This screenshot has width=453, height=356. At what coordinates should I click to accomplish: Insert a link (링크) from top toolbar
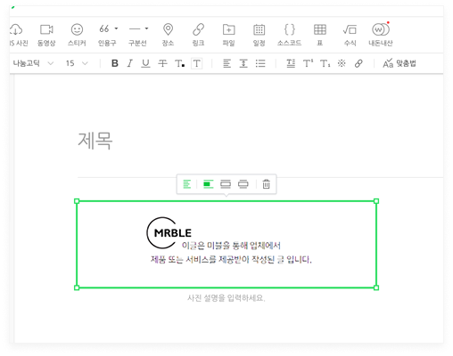(x=198, y=35)
